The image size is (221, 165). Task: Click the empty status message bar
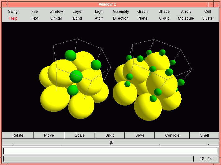tap(98, 159)
